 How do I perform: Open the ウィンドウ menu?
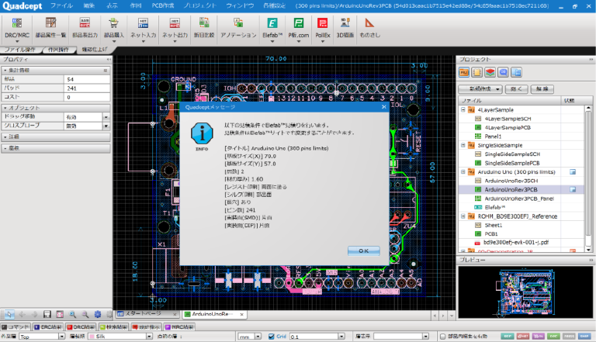click(240, 5)
